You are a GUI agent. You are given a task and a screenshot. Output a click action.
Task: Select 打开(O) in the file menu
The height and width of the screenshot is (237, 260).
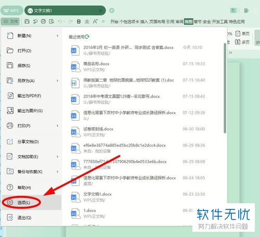click(x=32, y=50)
